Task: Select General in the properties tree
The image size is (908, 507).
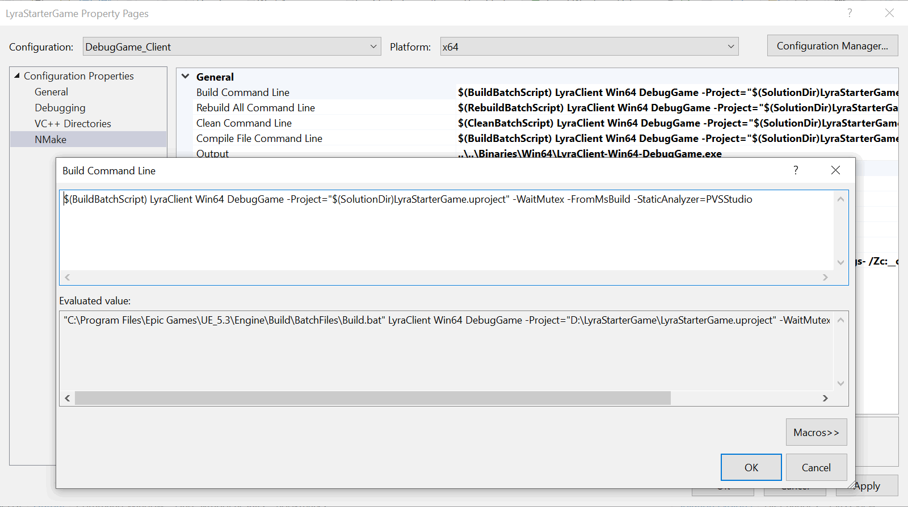Action: pos(51,92)
